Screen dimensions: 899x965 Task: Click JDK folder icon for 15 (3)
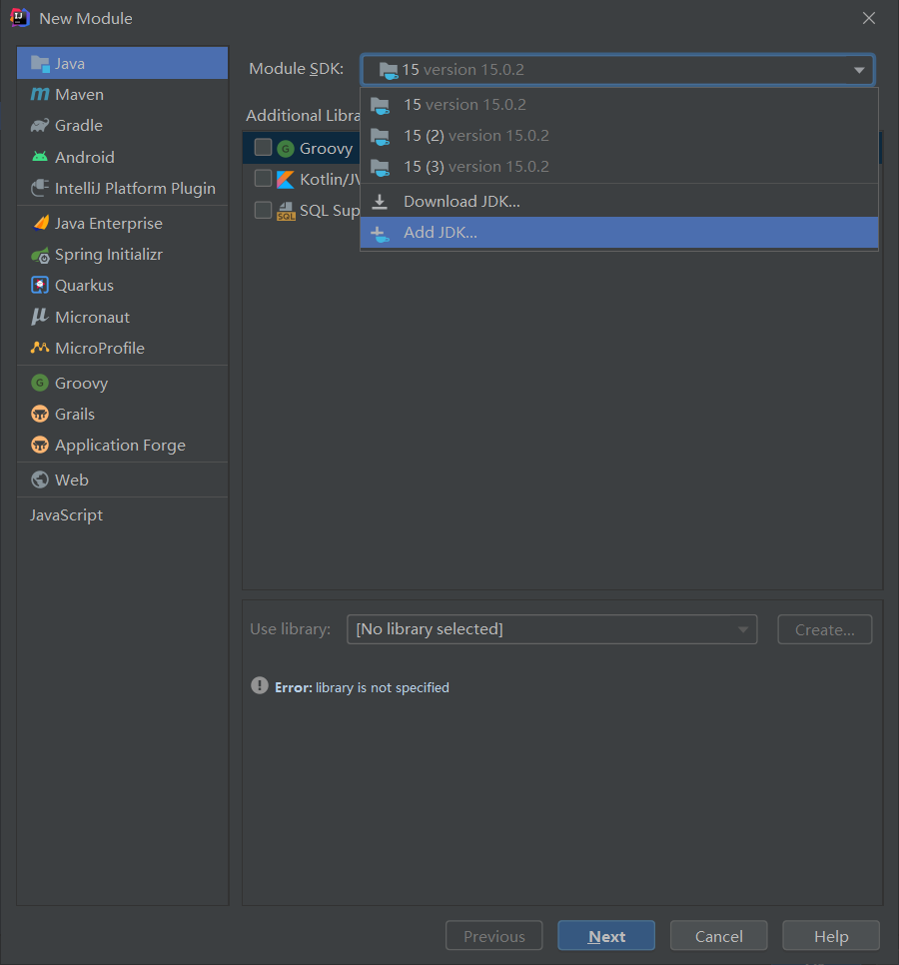[381, 167]
